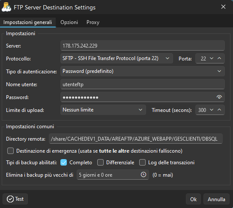233x208 pixels.
Task: Switch to the Opzioni tab
Action: click(x=69, y=22)
